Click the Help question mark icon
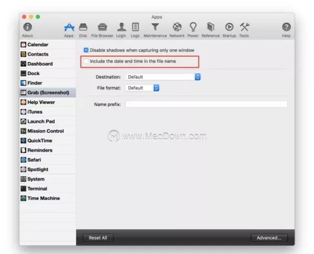This screenshot has height=254, width=314. click(x=286, y=27)
